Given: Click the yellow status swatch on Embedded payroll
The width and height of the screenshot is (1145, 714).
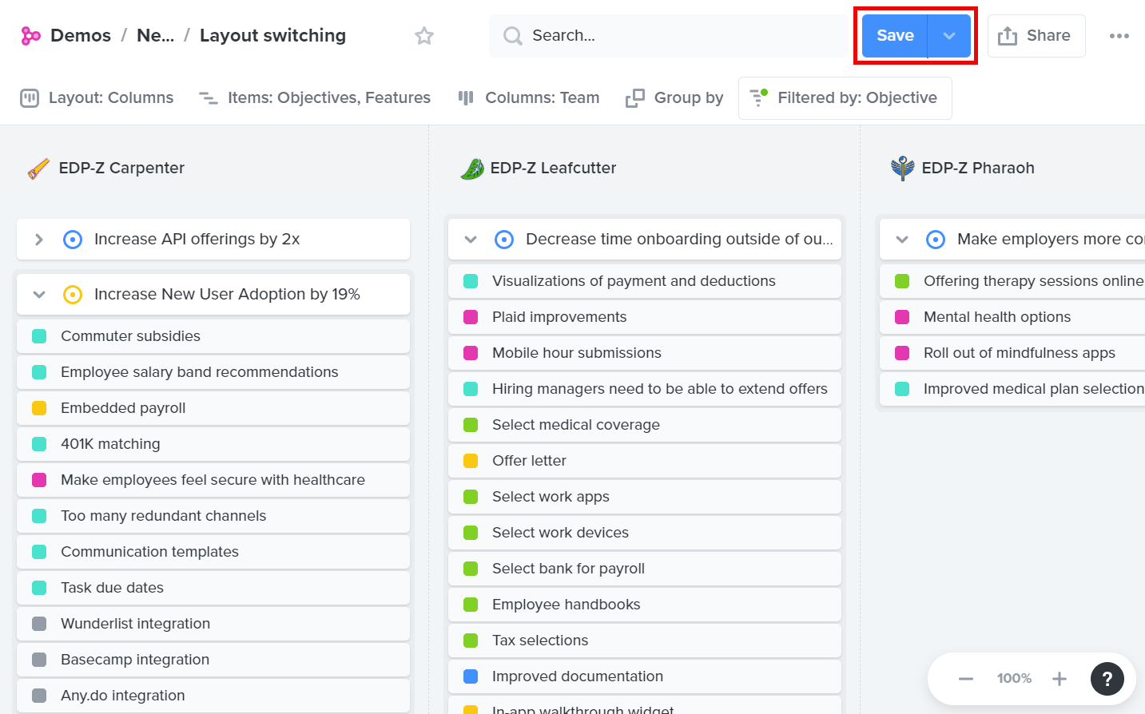Looking at the screenshot, I should pyautogui.click(x=38, y=407).
